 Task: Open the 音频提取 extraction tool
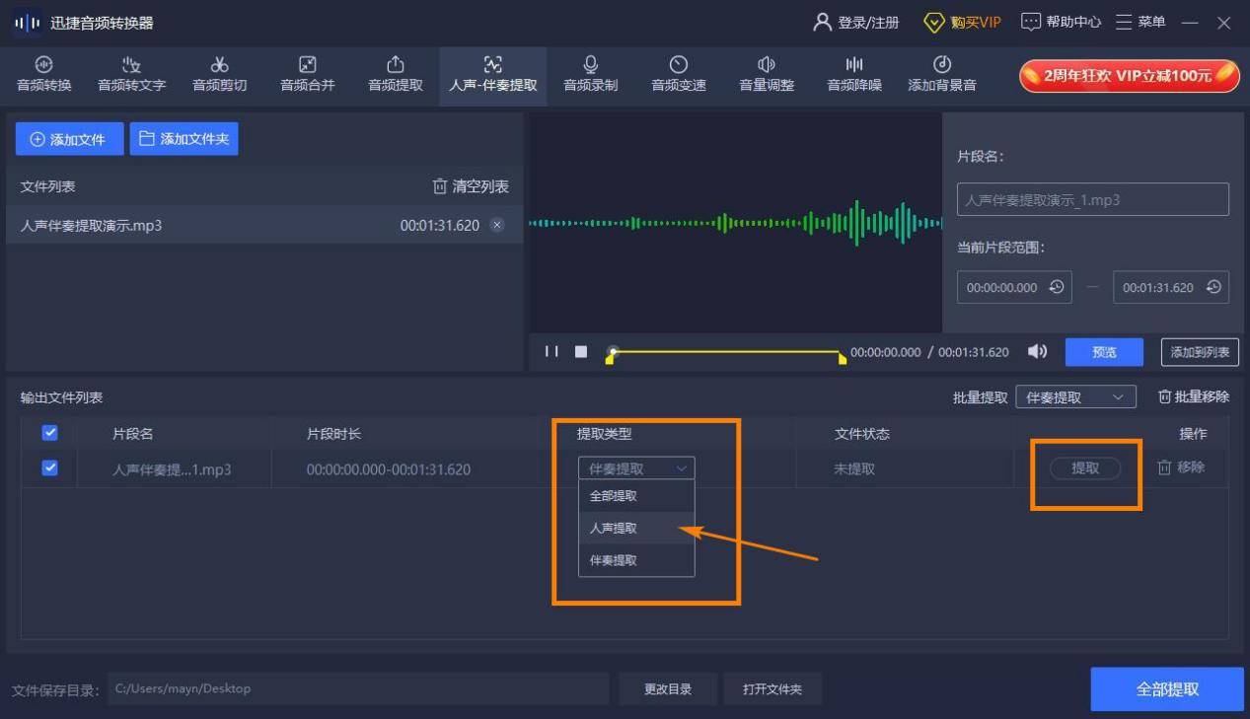coord(395,75)
